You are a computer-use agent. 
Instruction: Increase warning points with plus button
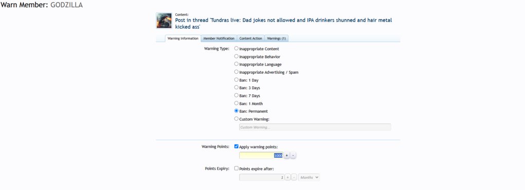click(x=287, y=155)
